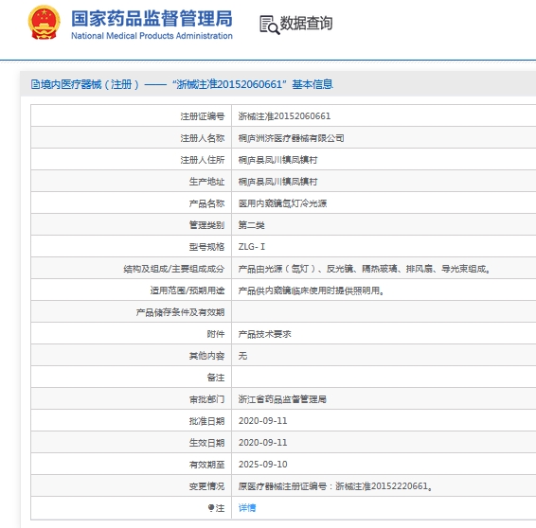This screenshot has width=536, height=528.
Task: Click the document icon before 境内医疗器械
Action: [35, 84]
